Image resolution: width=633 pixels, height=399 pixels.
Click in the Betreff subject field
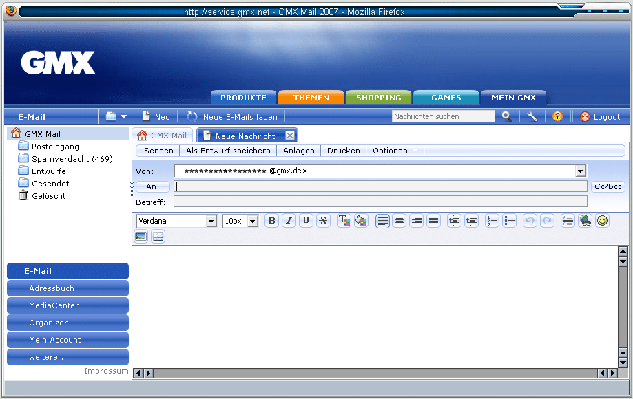(x=380, y=202)
